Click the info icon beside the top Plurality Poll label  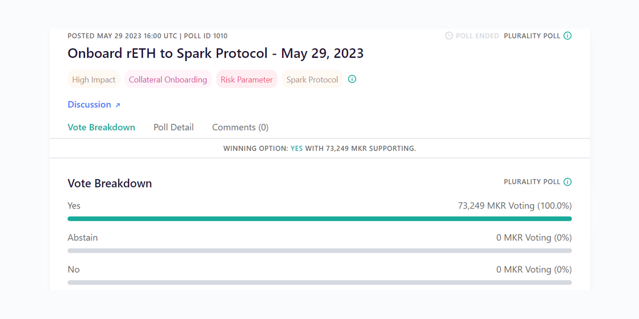click(x=568, y=36)
